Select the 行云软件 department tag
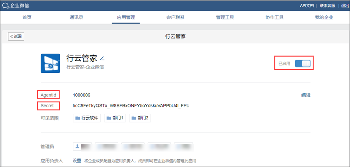This screenshot has width=350, height=167. tap(87, 118)
